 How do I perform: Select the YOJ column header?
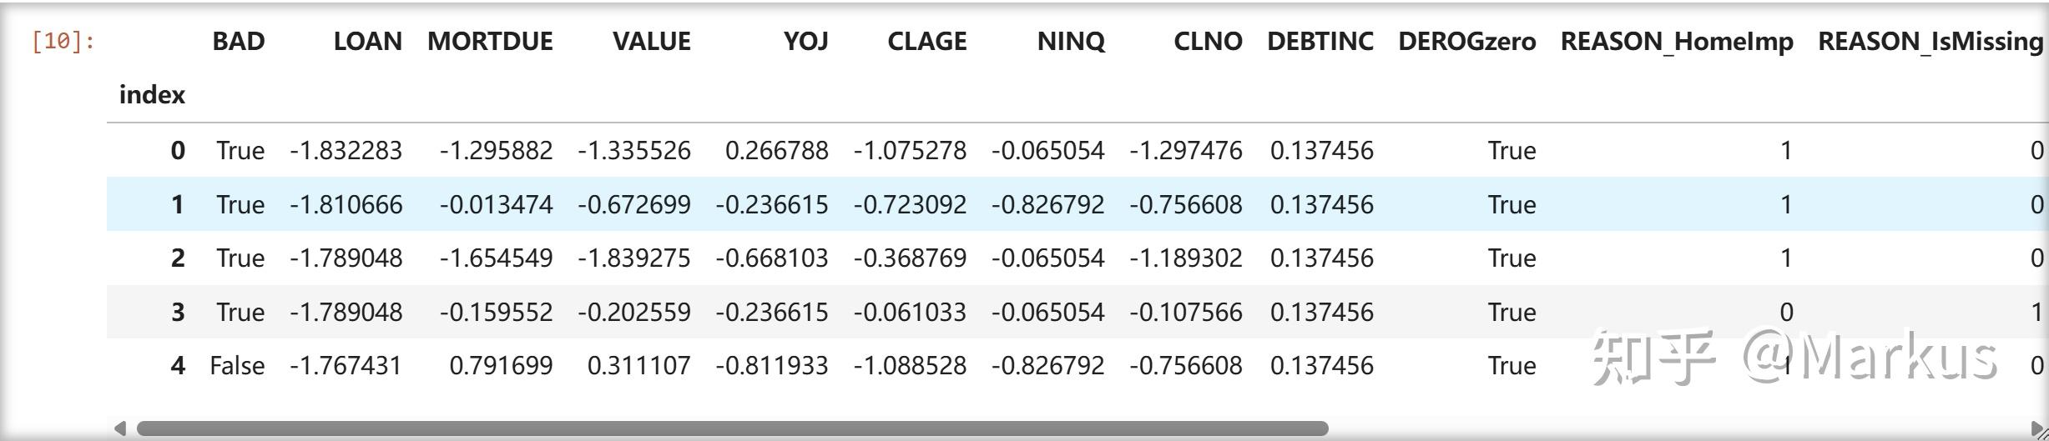[x=805, y=42]
